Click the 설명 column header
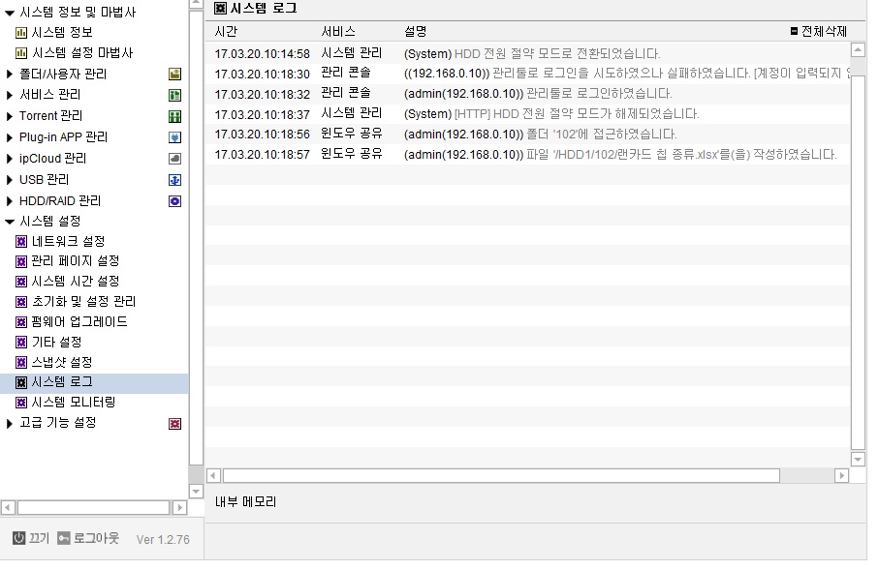Image resolution: width=879 pixels, height=570 pixels. (x=416, y=31)
